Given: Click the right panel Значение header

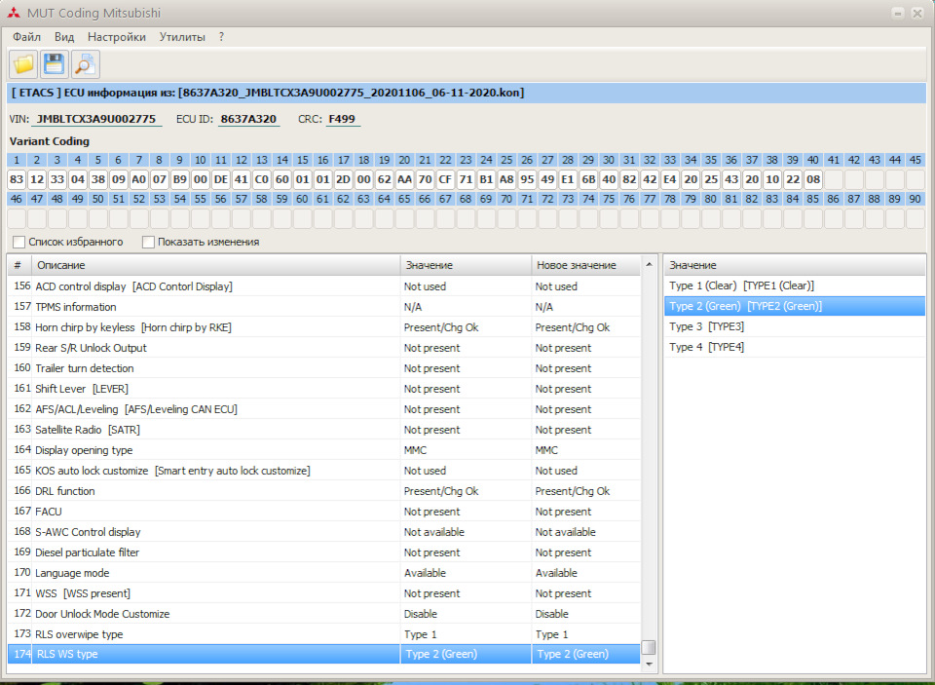Looking at the screenshot, I should [x=795, y=265].
